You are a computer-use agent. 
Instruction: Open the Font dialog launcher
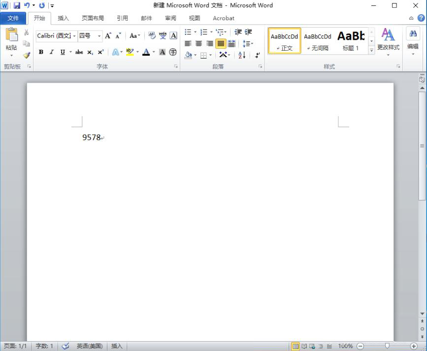176,66
